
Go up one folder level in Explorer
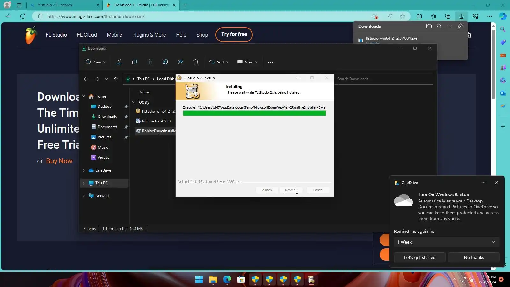tap(116, 79)
